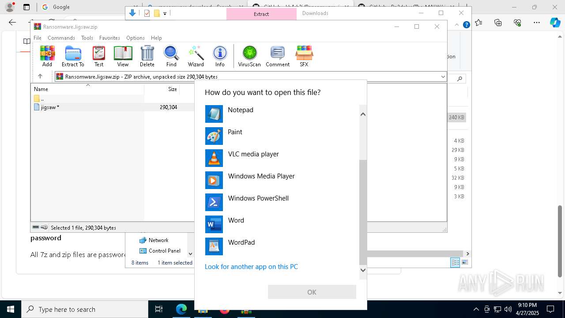Click the disk icon in WinRAR status bar
Image resolution: width=565 pixels, height=318 pixels.
pyautogui.click(x=36, y=227)
